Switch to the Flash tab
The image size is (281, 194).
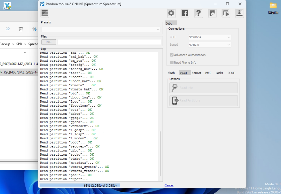coord(171,73)
